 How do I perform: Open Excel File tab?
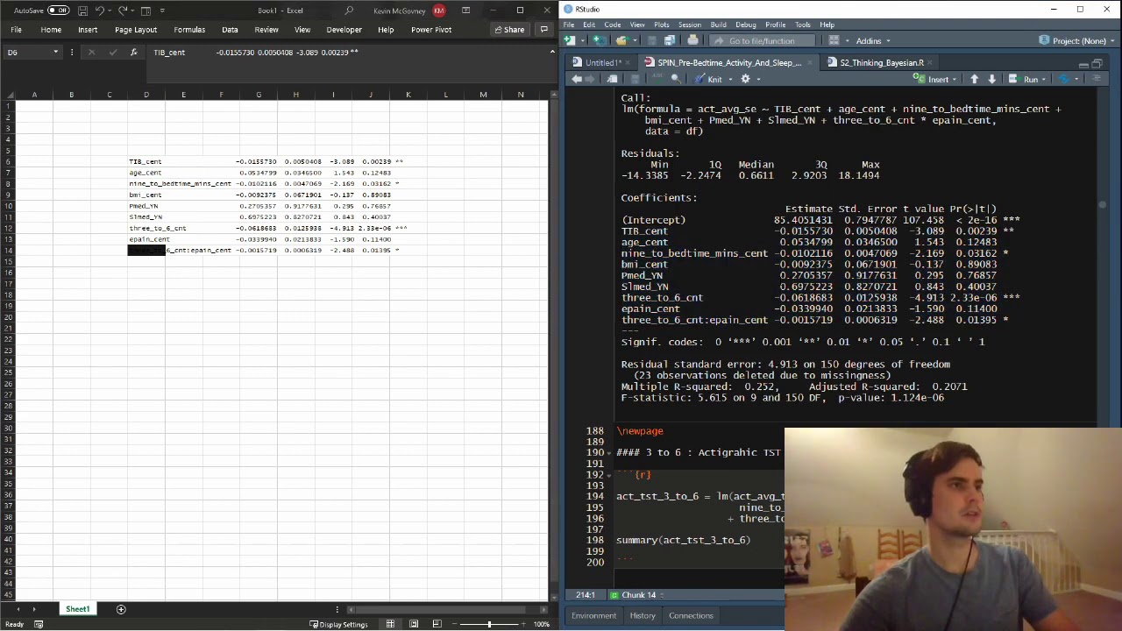[x=16, y=30]
